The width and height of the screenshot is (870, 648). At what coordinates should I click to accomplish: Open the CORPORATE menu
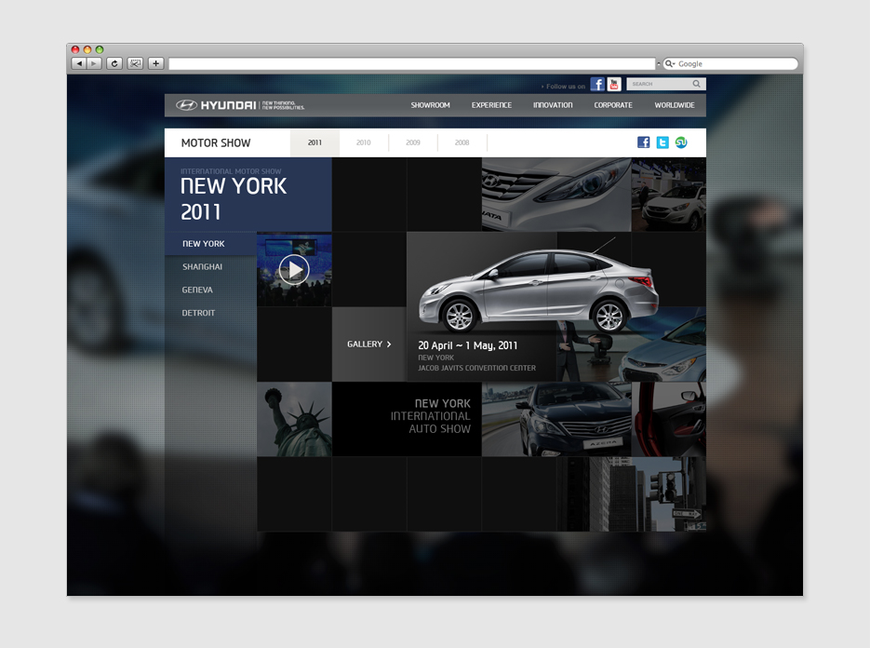tap(613, 105)
